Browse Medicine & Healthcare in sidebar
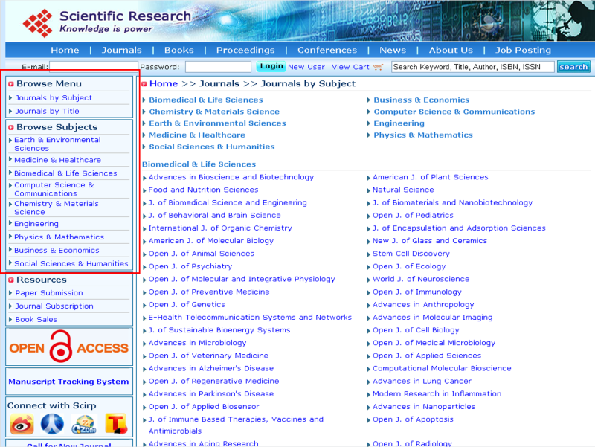 [x=58, y=160]
